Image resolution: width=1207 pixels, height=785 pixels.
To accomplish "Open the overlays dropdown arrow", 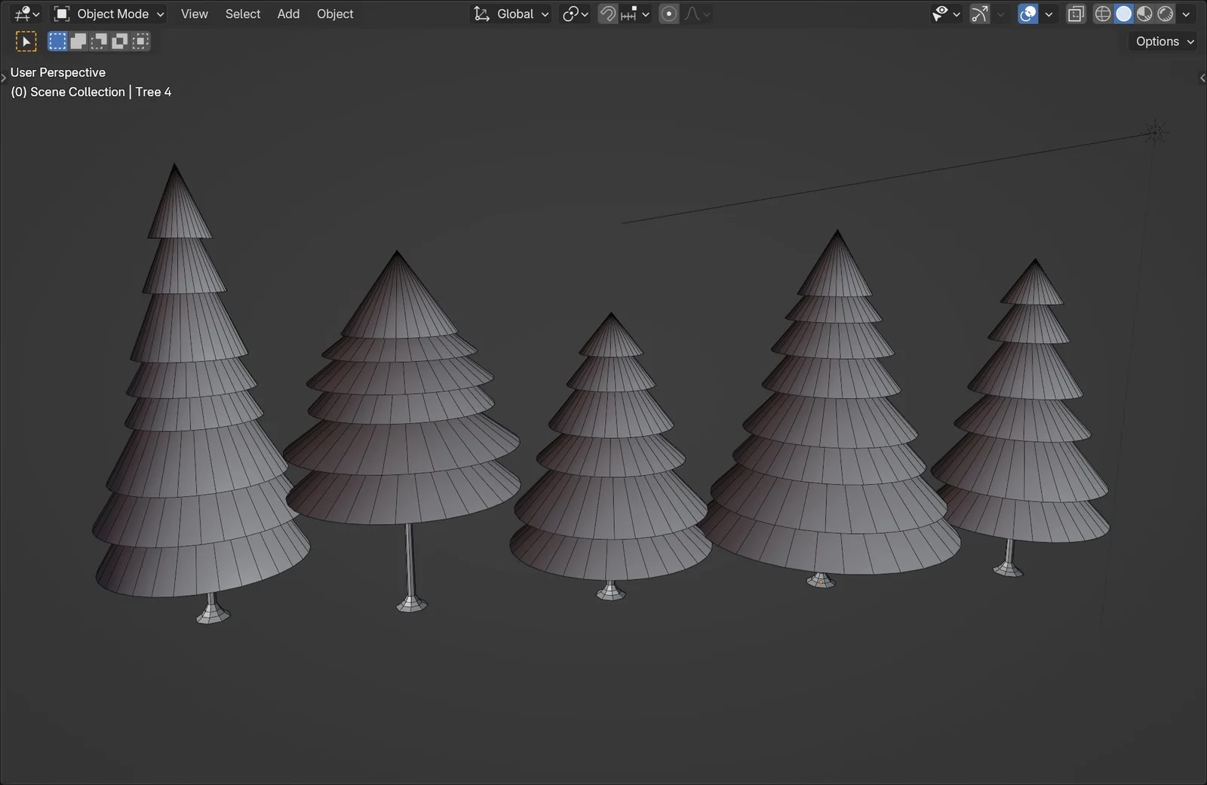I will [1049, 14].
